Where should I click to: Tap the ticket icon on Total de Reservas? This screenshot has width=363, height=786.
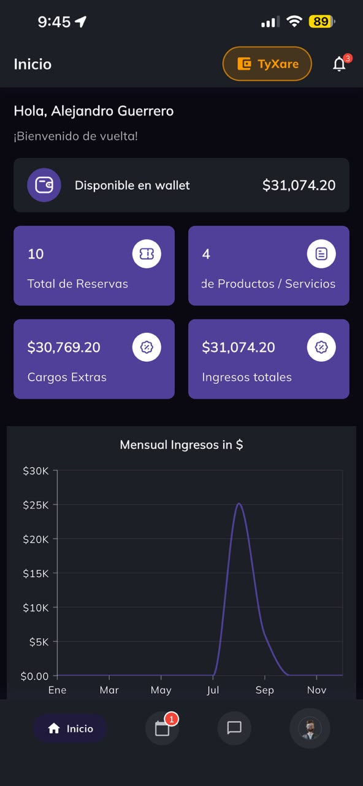pos(147,254)
